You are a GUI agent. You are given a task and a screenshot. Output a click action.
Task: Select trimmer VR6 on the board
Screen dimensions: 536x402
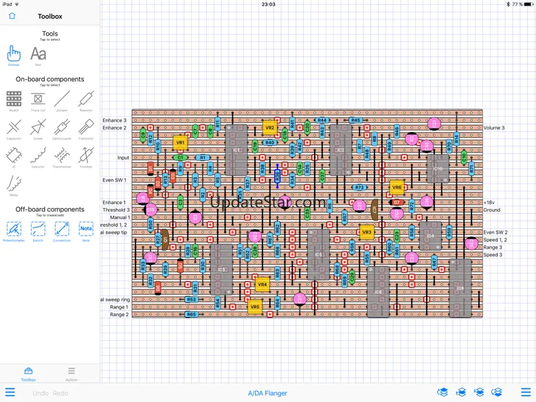click(x=397, y=188)
